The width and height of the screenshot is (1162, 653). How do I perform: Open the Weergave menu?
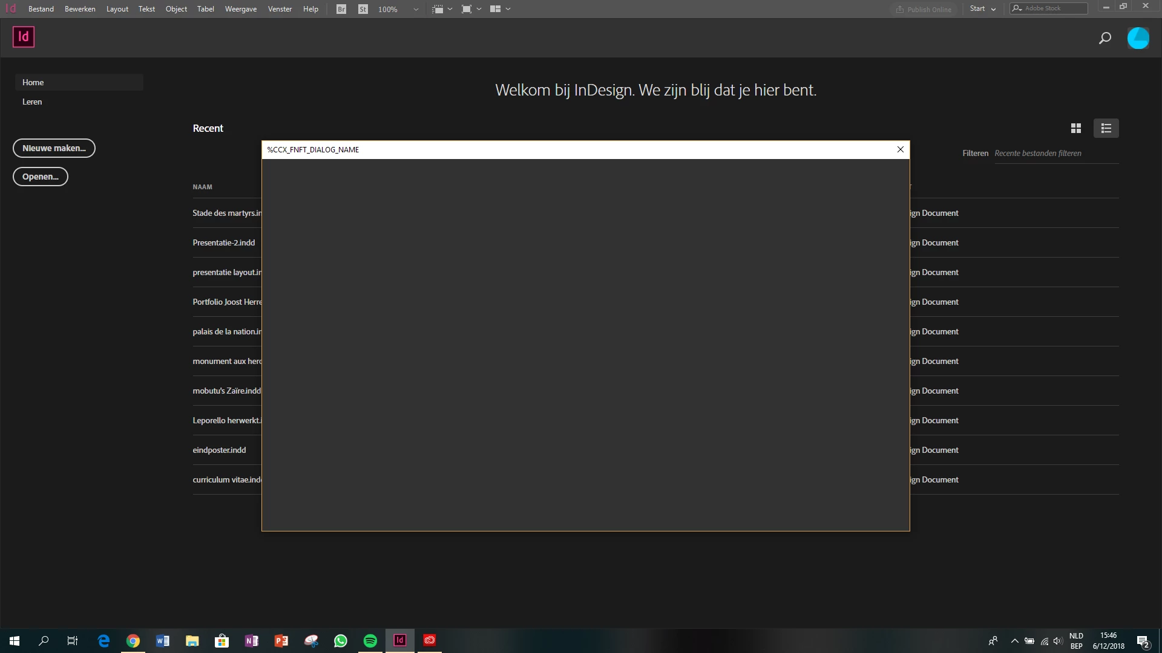tap(240, 9)
